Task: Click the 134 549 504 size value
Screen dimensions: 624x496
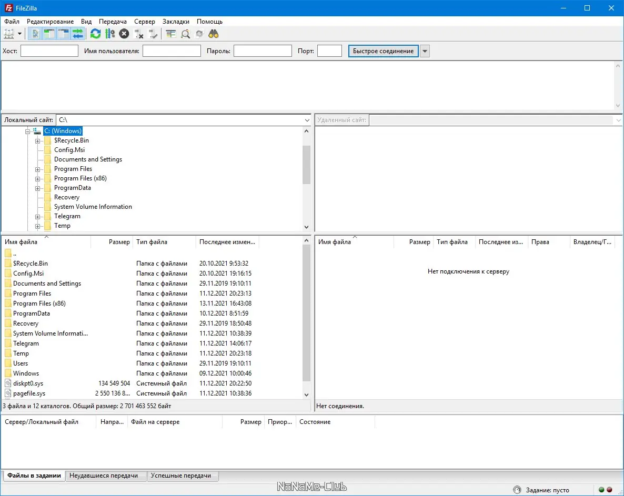Action: pos(114,383)
